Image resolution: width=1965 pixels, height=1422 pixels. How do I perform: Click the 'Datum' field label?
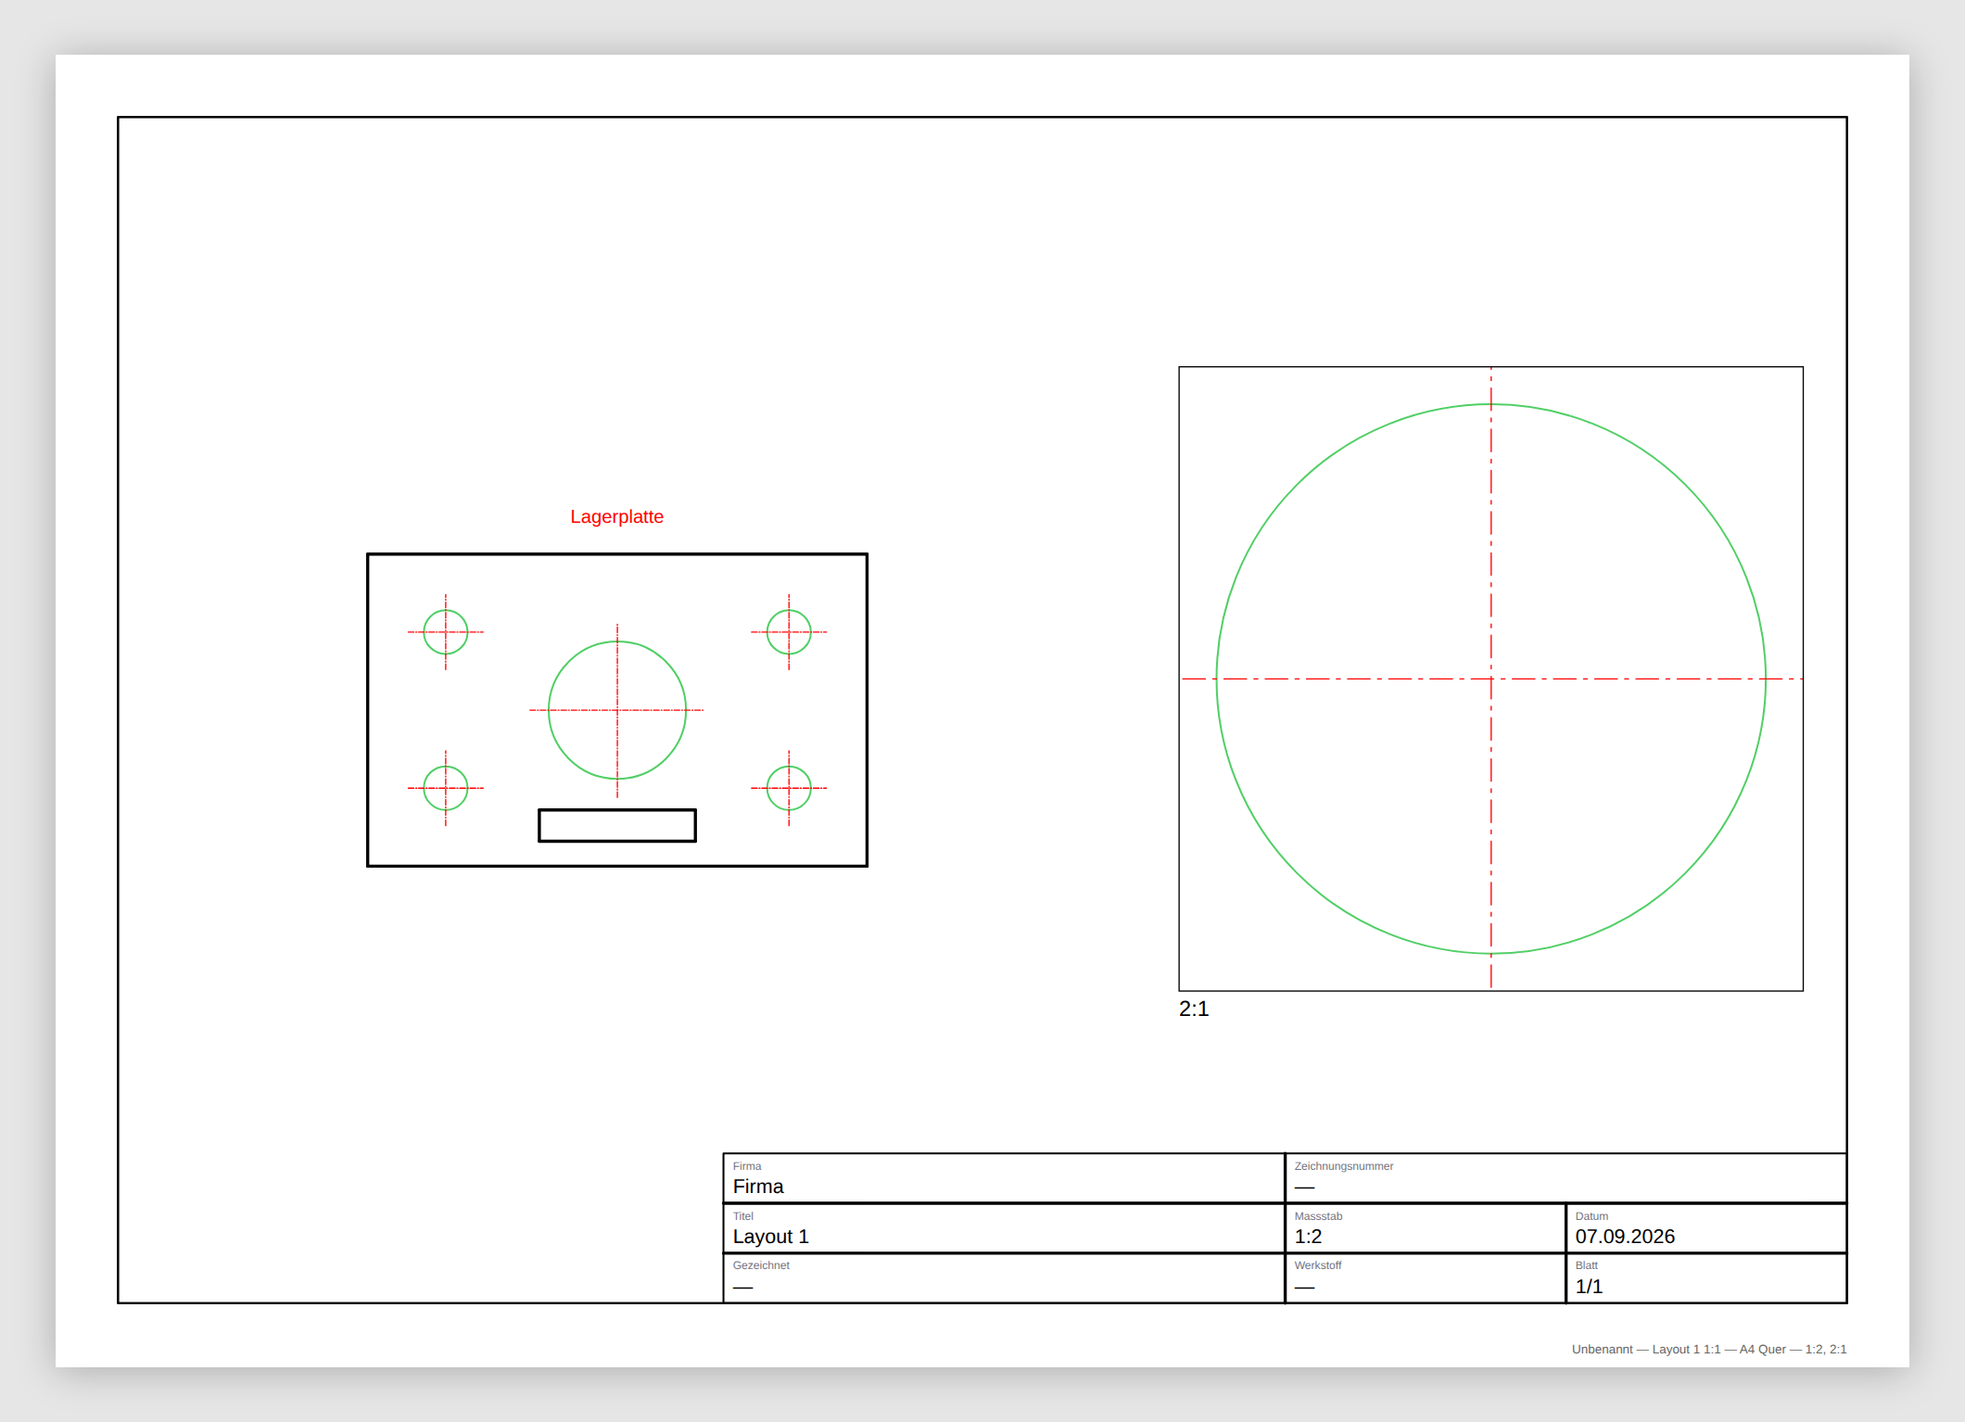1591,1216
